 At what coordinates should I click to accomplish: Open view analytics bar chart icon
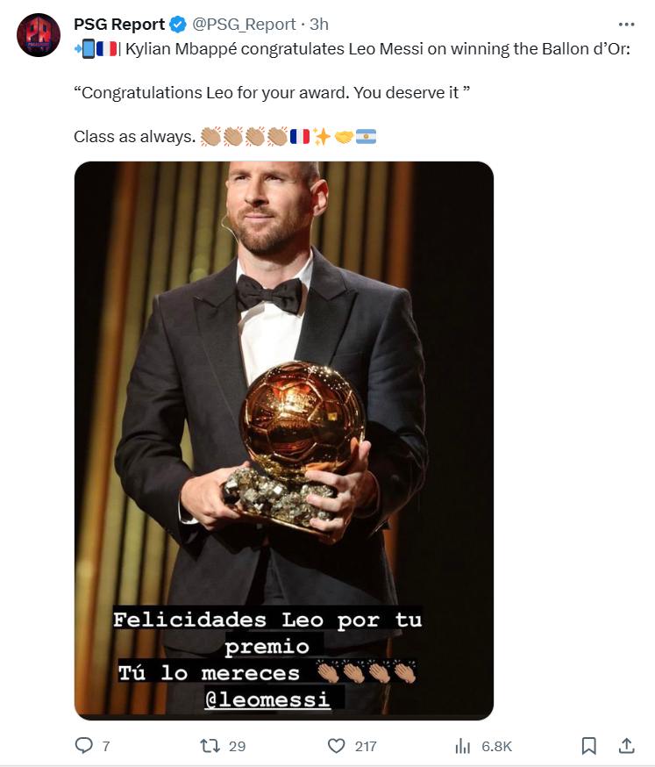point(462,745)
